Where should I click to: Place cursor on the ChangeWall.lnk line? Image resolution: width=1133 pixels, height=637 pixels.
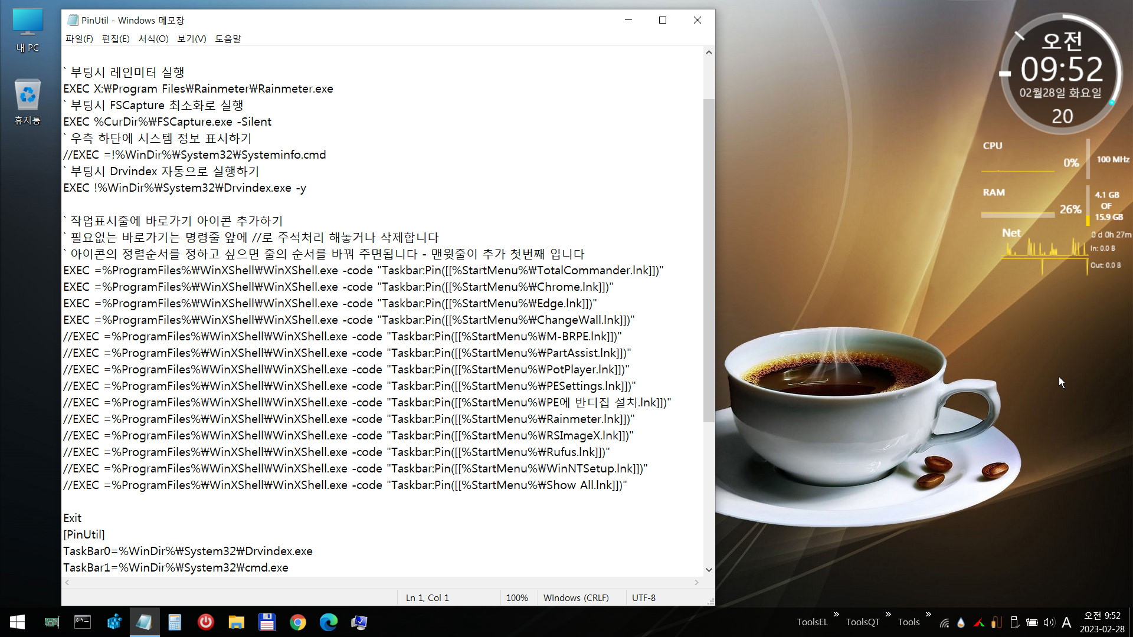pos(349,320)
